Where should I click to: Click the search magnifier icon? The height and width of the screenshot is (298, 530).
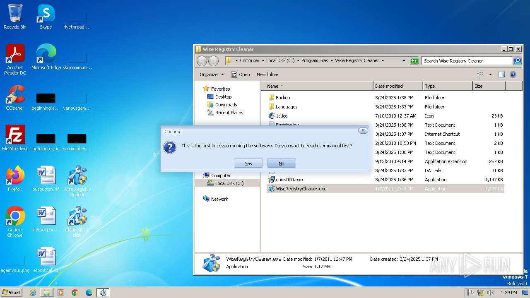517,61
